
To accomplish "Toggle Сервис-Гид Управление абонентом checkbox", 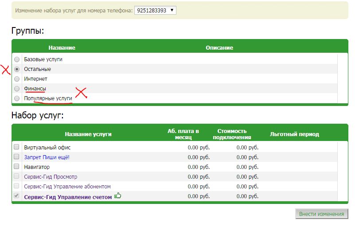I will point(16,186).
